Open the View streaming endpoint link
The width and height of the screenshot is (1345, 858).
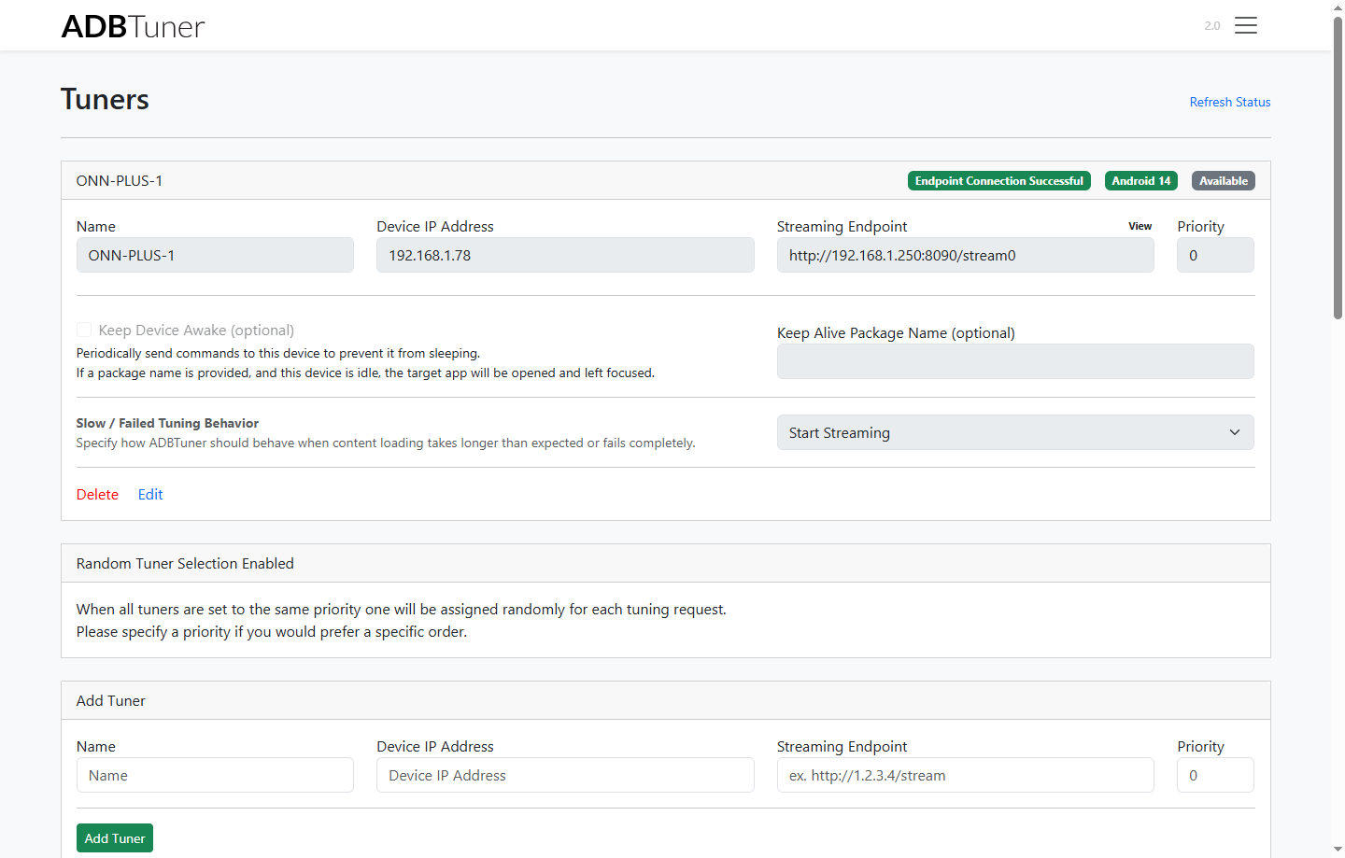point(1140,226)
